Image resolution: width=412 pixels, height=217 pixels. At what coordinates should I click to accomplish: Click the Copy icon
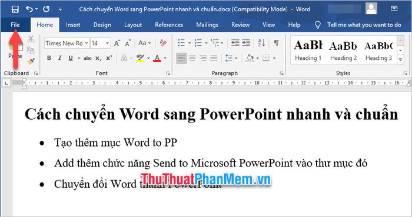31,50
